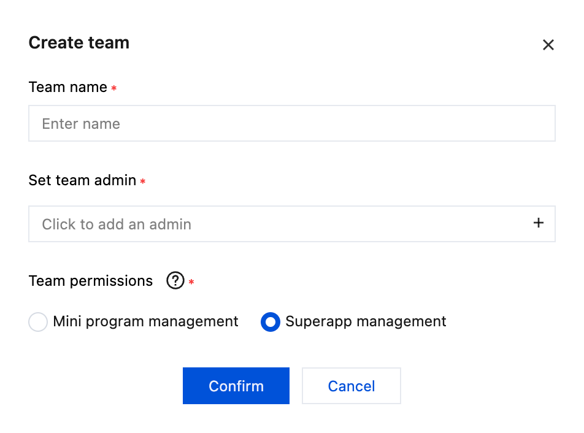Image resolution: width=584 pixels, height=433 pixels.
Task: Click the "Set team admin" field label
Action: tap(82, 181)
